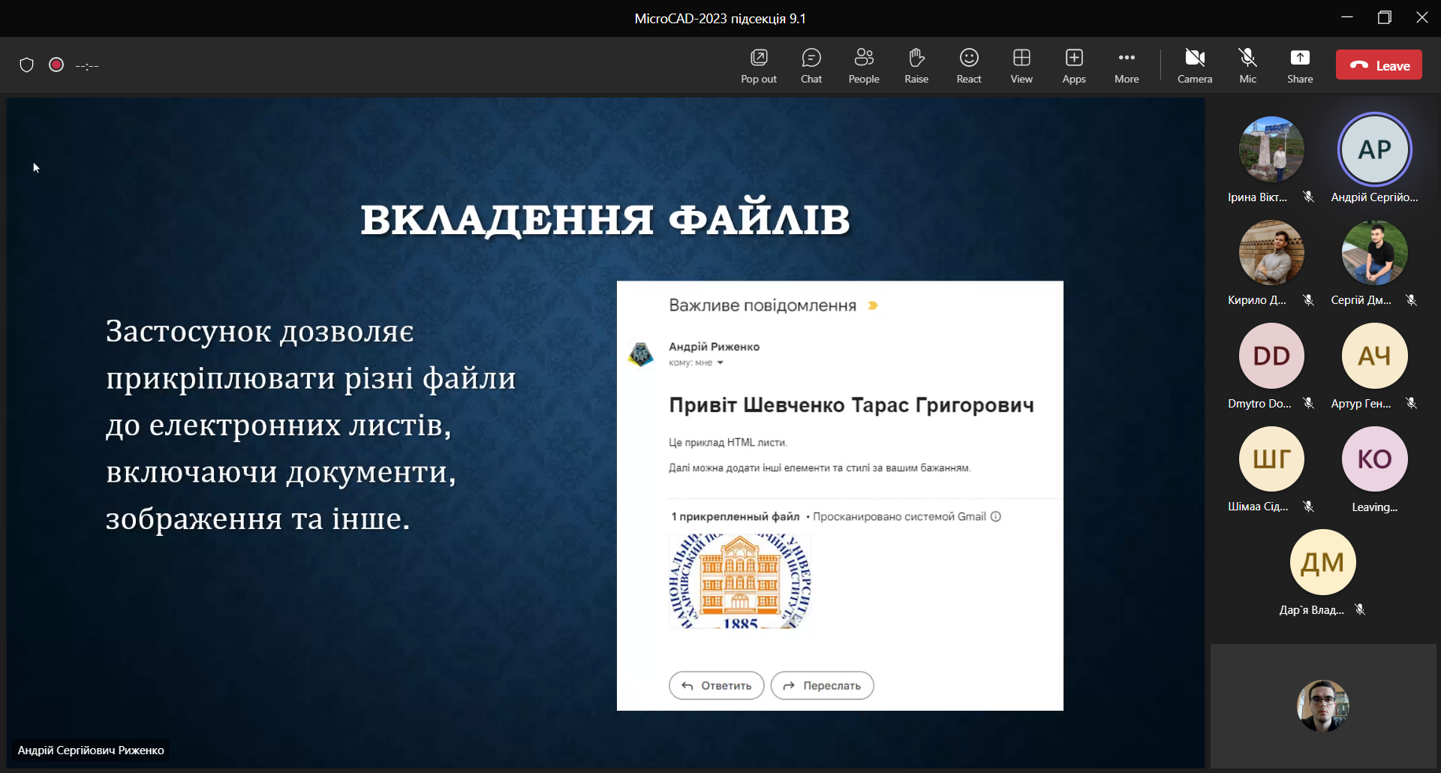1441x773 pixels.
Task: Show the People participants list
Action: pyautogui.click(x=863, y=65)
